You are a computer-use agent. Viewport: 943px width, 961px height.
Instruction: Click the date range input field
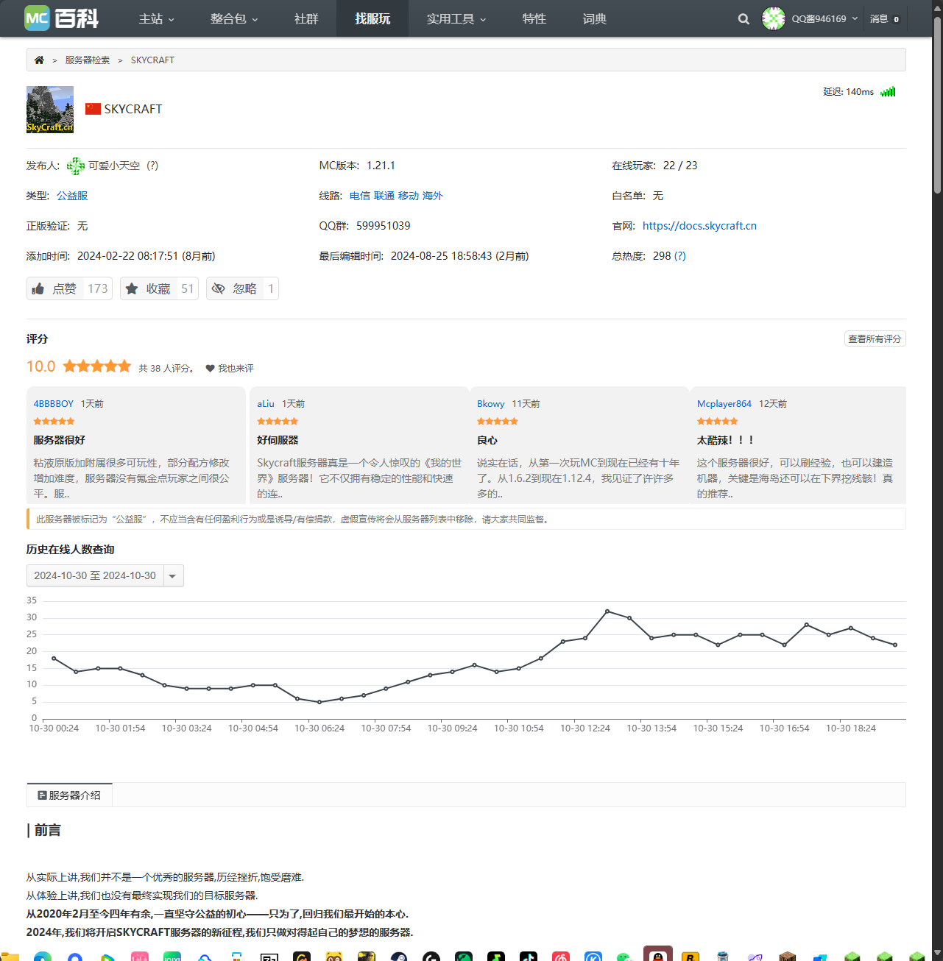[95, 575]
